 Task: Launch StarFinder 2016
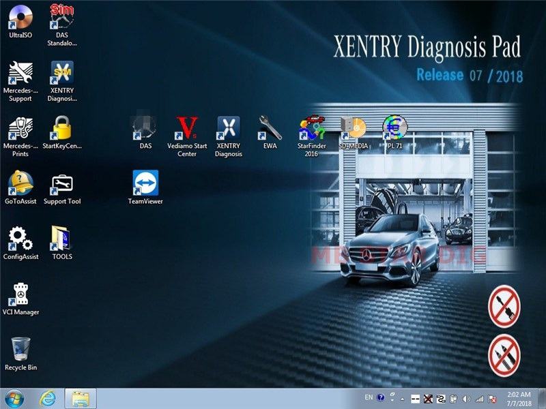coord(311,128)
